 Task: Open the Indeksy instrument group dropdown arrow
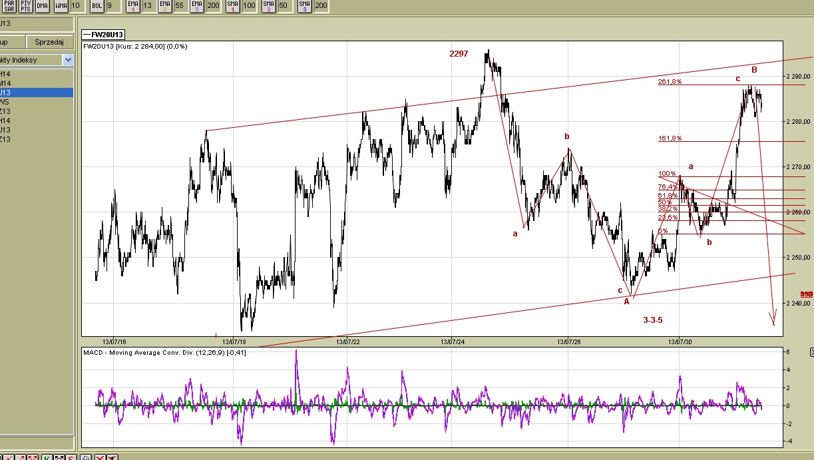68,60
